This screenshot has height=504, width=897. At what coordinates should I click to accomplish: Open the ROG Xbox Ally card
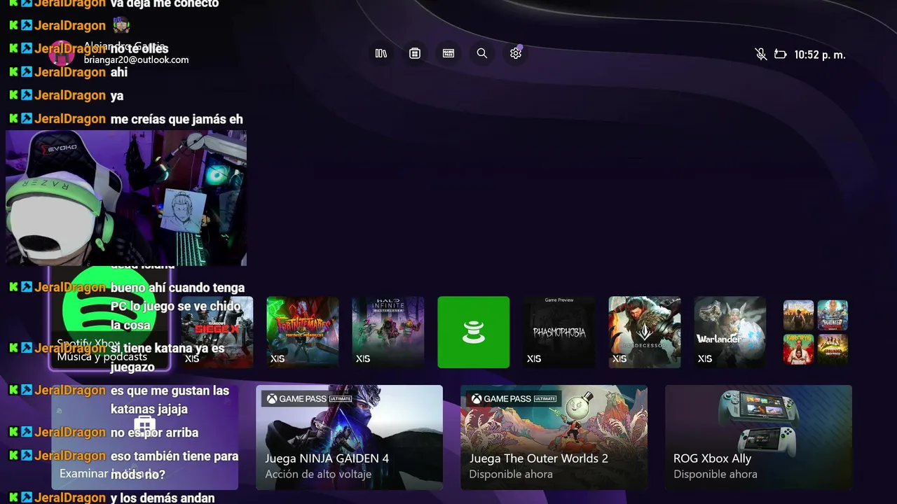tap(758, 437)
